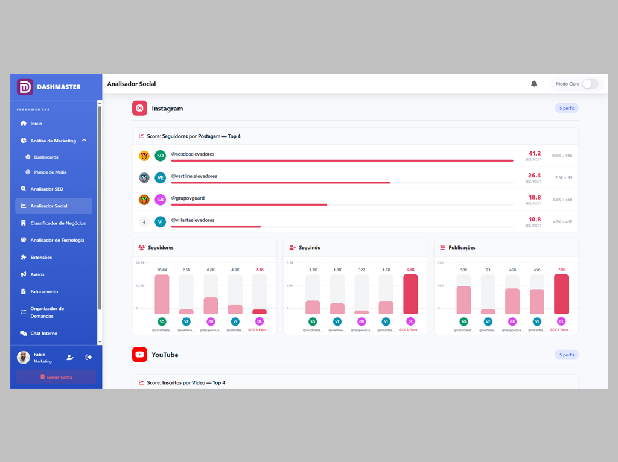618x462 pixels.
Task: Click the Avisos megaphone icon
Action: click(24, 274)
